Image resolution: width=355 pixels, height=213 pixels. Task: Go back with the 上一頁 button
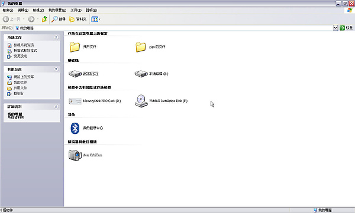11,19
